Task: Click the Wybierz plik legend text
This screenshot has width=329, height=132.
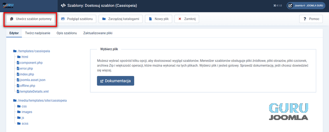Action: (109, 49)
